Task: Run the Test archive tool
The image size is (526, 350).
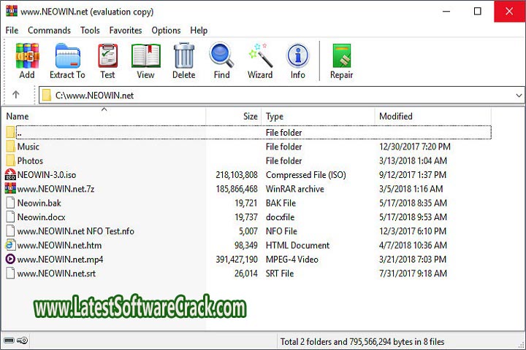Action: pos(107,57)
